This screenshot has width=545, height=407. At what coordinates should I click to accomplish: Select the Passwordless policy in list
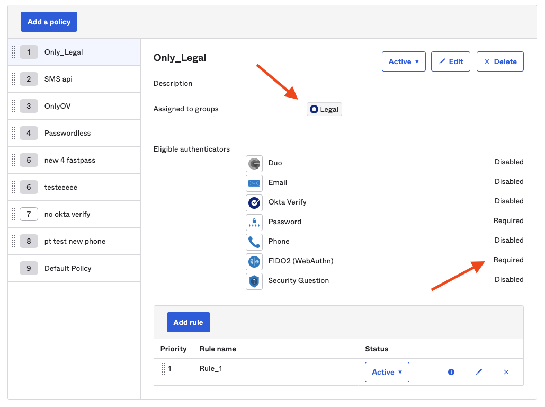tap(67, 133)
